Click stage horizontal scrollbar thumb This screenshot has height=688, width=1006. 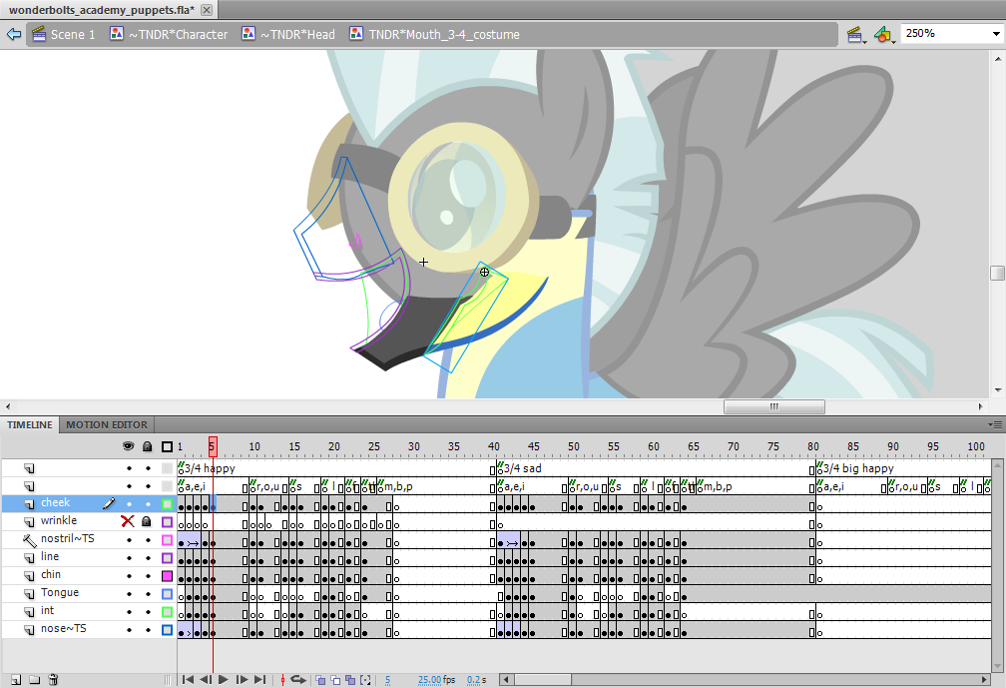tap(773, 406)
